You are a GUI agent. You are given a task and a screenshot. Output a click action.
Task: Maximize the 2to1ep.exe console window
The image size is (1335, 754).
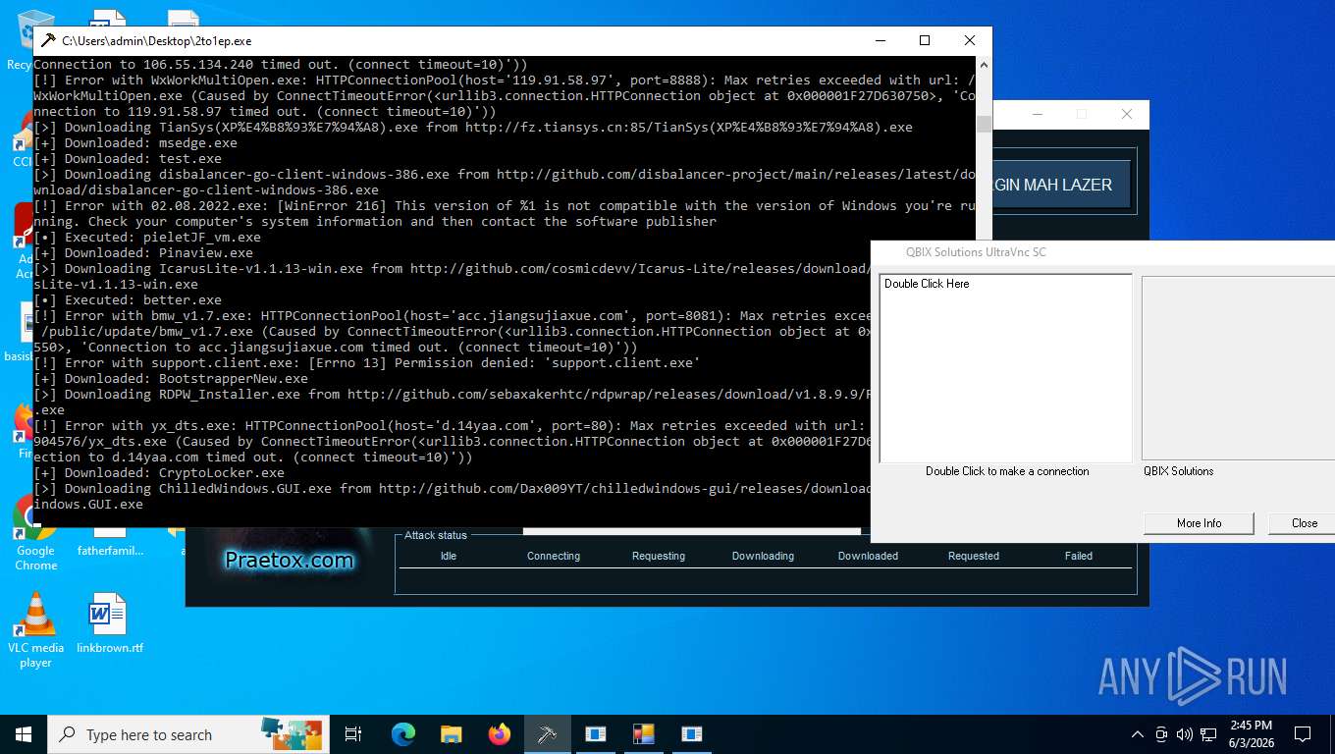pos(924,41)
